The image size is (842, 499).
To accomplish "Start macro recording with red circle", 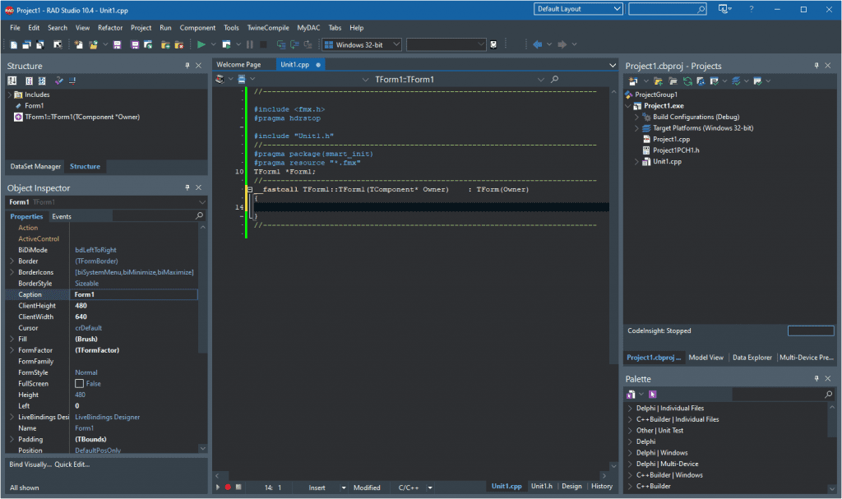I will pos(228,487).
